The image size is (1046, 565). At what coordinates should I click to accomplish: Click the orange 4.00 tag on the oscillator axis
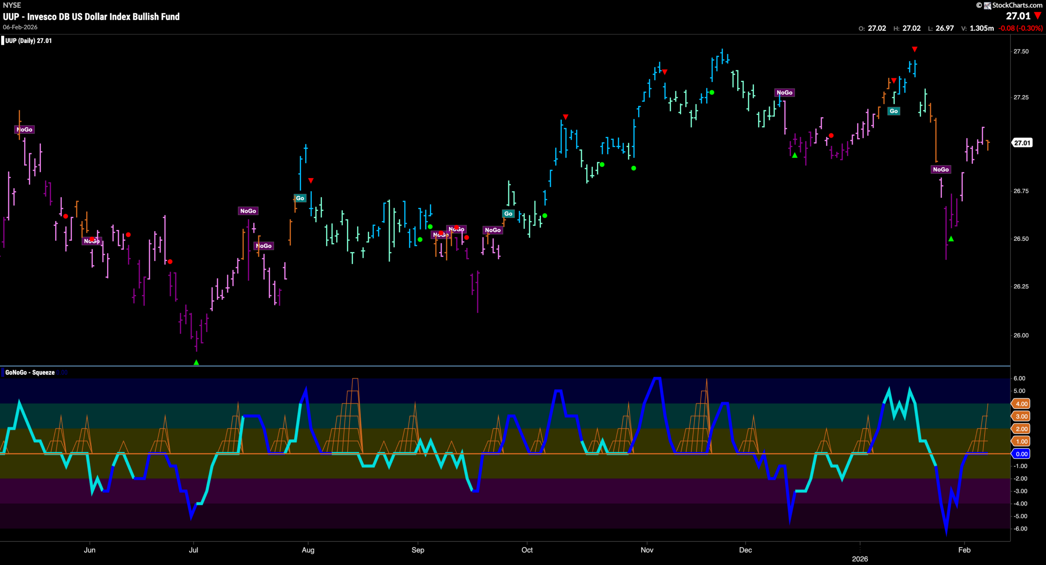1021,404
